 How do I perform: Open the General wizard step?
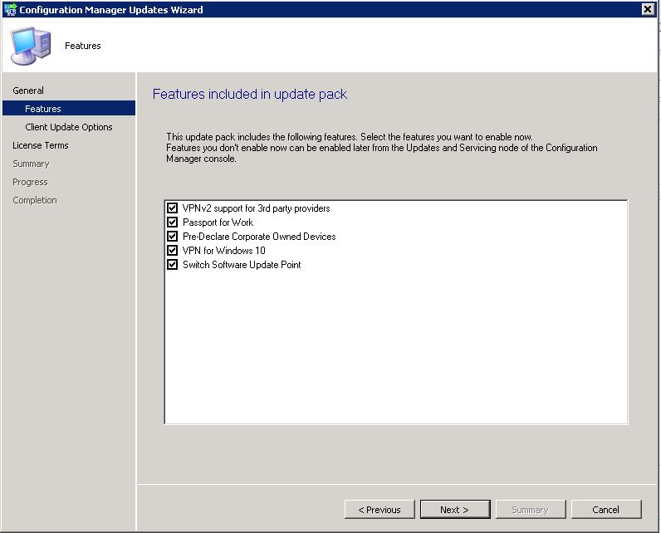point(28,90)
